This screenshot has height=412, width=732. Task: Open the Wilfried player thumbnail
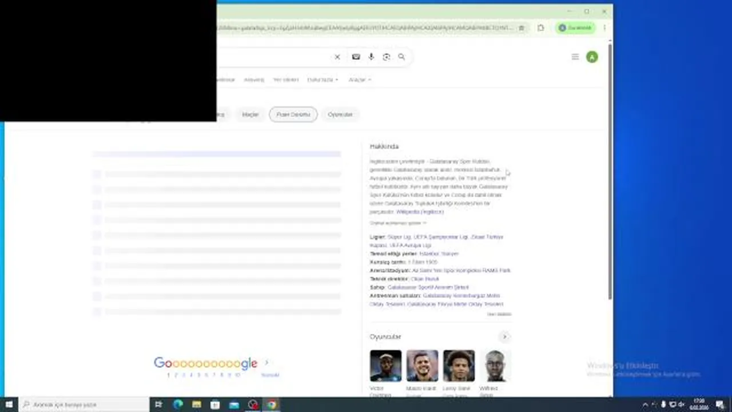tap(495, 366)
